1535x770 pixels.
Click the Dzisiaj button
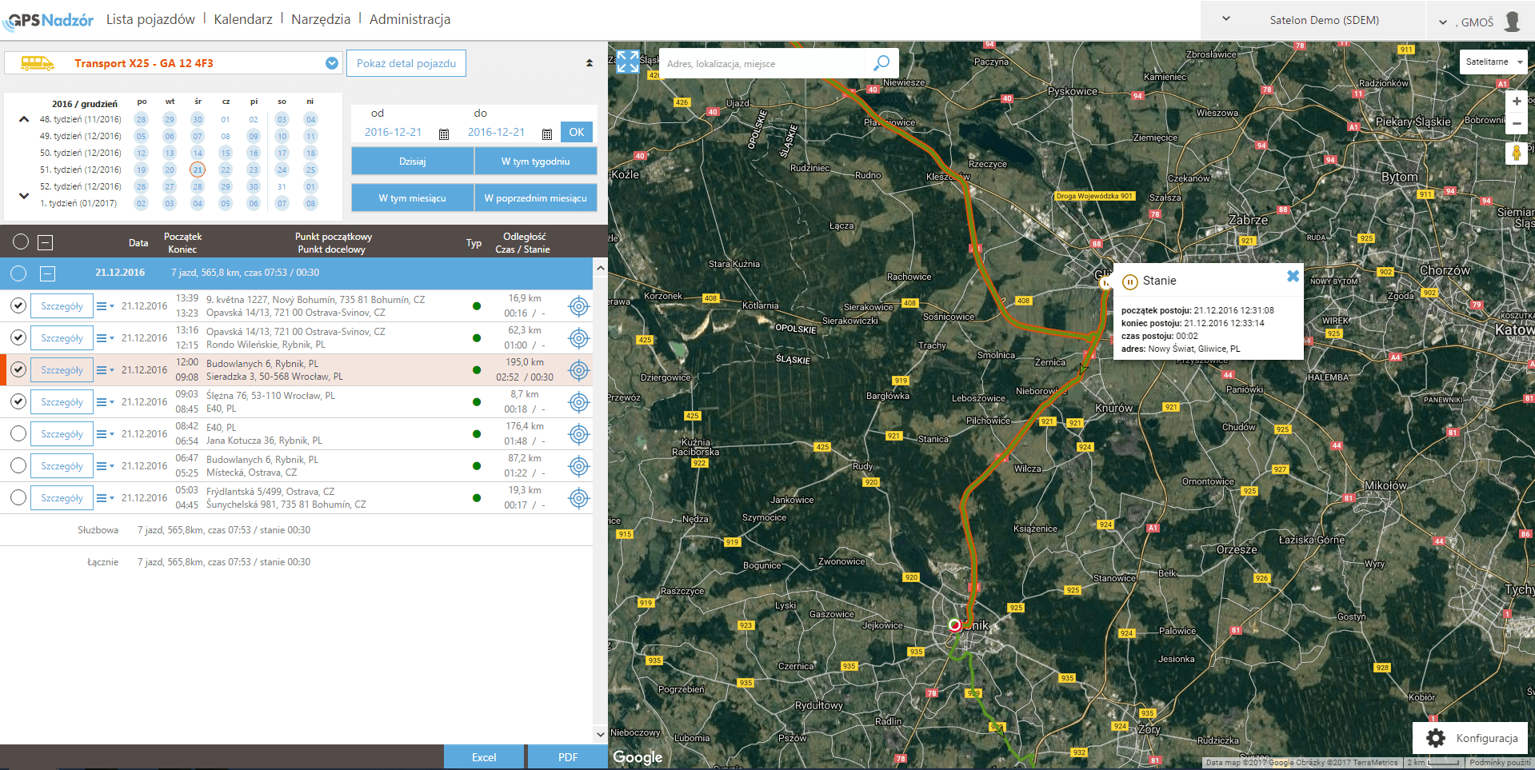[x=413, y=162]
